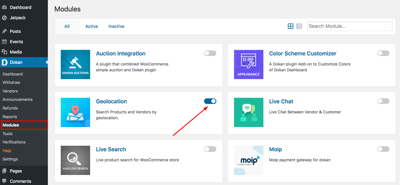Open the Dokan menu item
400x185 pixels.
24,62
